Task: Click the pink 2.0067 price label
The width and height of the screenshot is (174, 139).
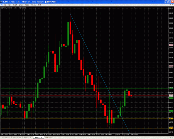Action: pyautogui.click(x=171, y=45)
